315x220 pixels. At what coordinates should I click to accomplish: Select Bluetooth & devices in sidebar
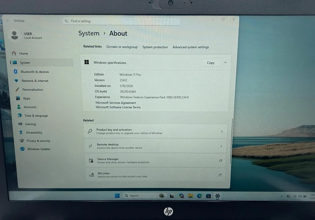click(x=35, y=72)
